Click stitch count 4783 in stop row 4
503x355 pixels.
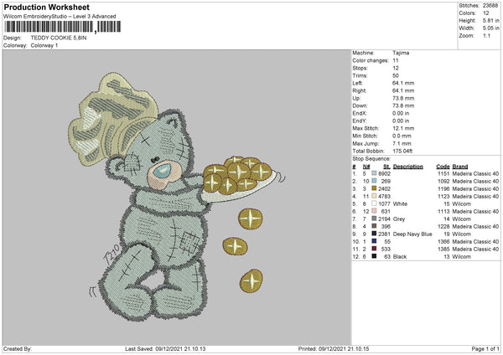click(384, 196)
